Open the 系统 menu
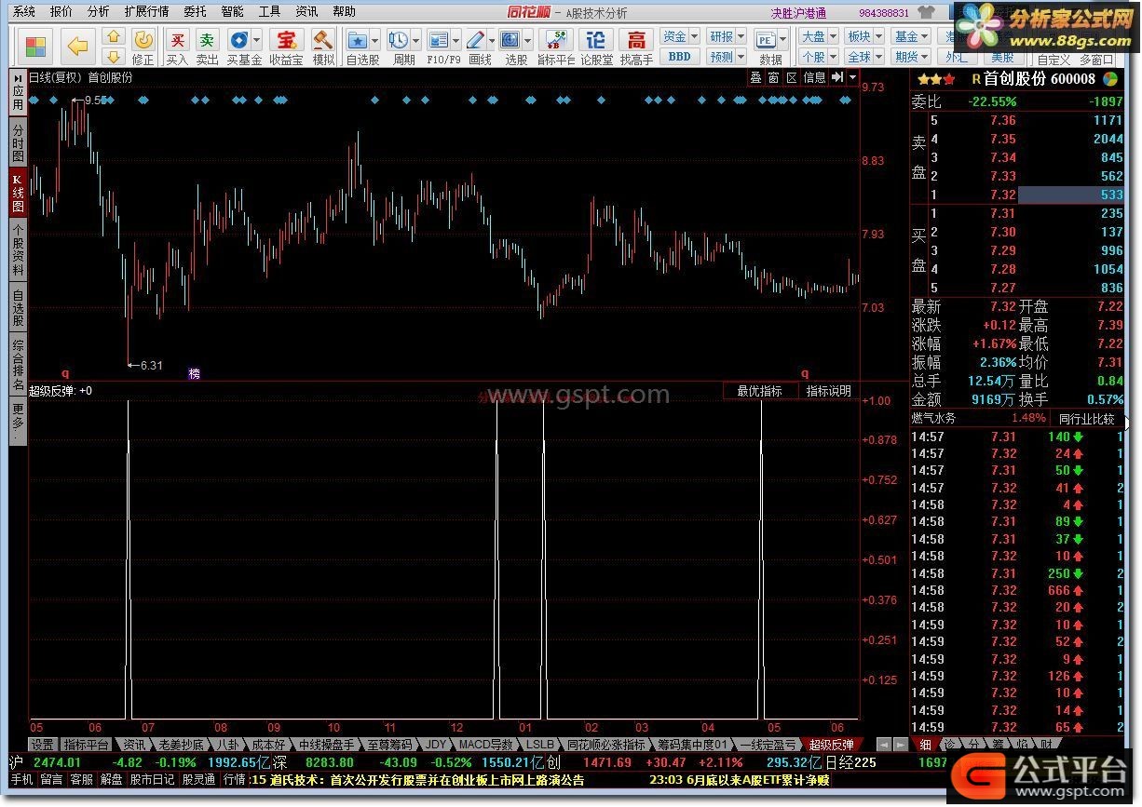Viewport: 1142px width, 807px height. pos(25,12)
